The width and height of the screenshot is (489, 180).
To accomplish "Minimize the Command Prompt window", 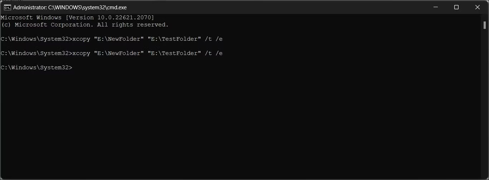I will pos(436,7).
